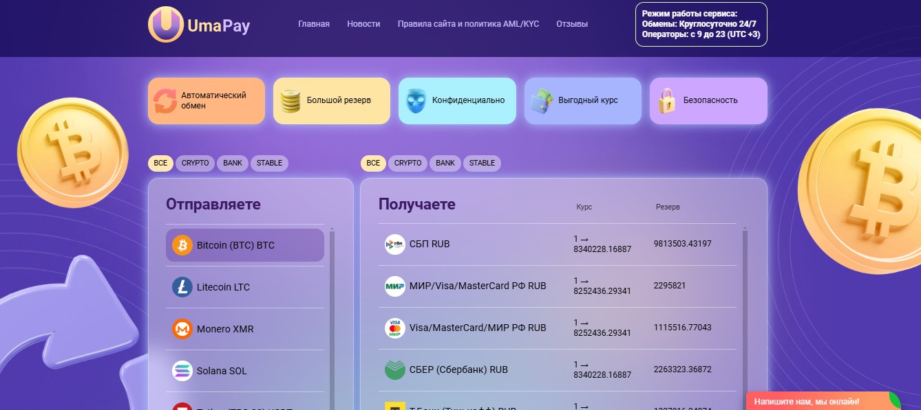Image resolution: width=921 pixels, height=410 pixels.
Task: Click the Выгодный курс wallet icon
Action: tap(542, 101)
